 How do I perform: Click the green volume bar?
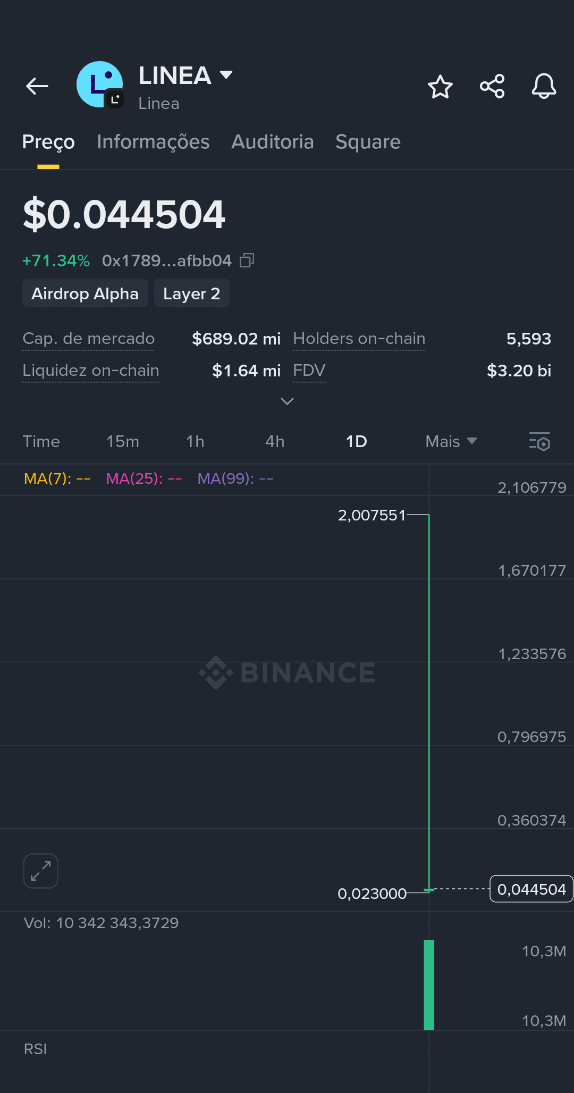(x=429, y=985)
